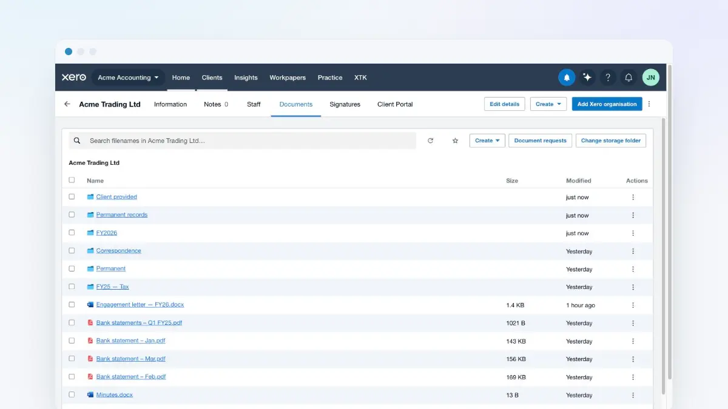Open actions menu for Permanent records folder
The height and width of the screenshot is (409, 728).
click(x=633, y=215)
